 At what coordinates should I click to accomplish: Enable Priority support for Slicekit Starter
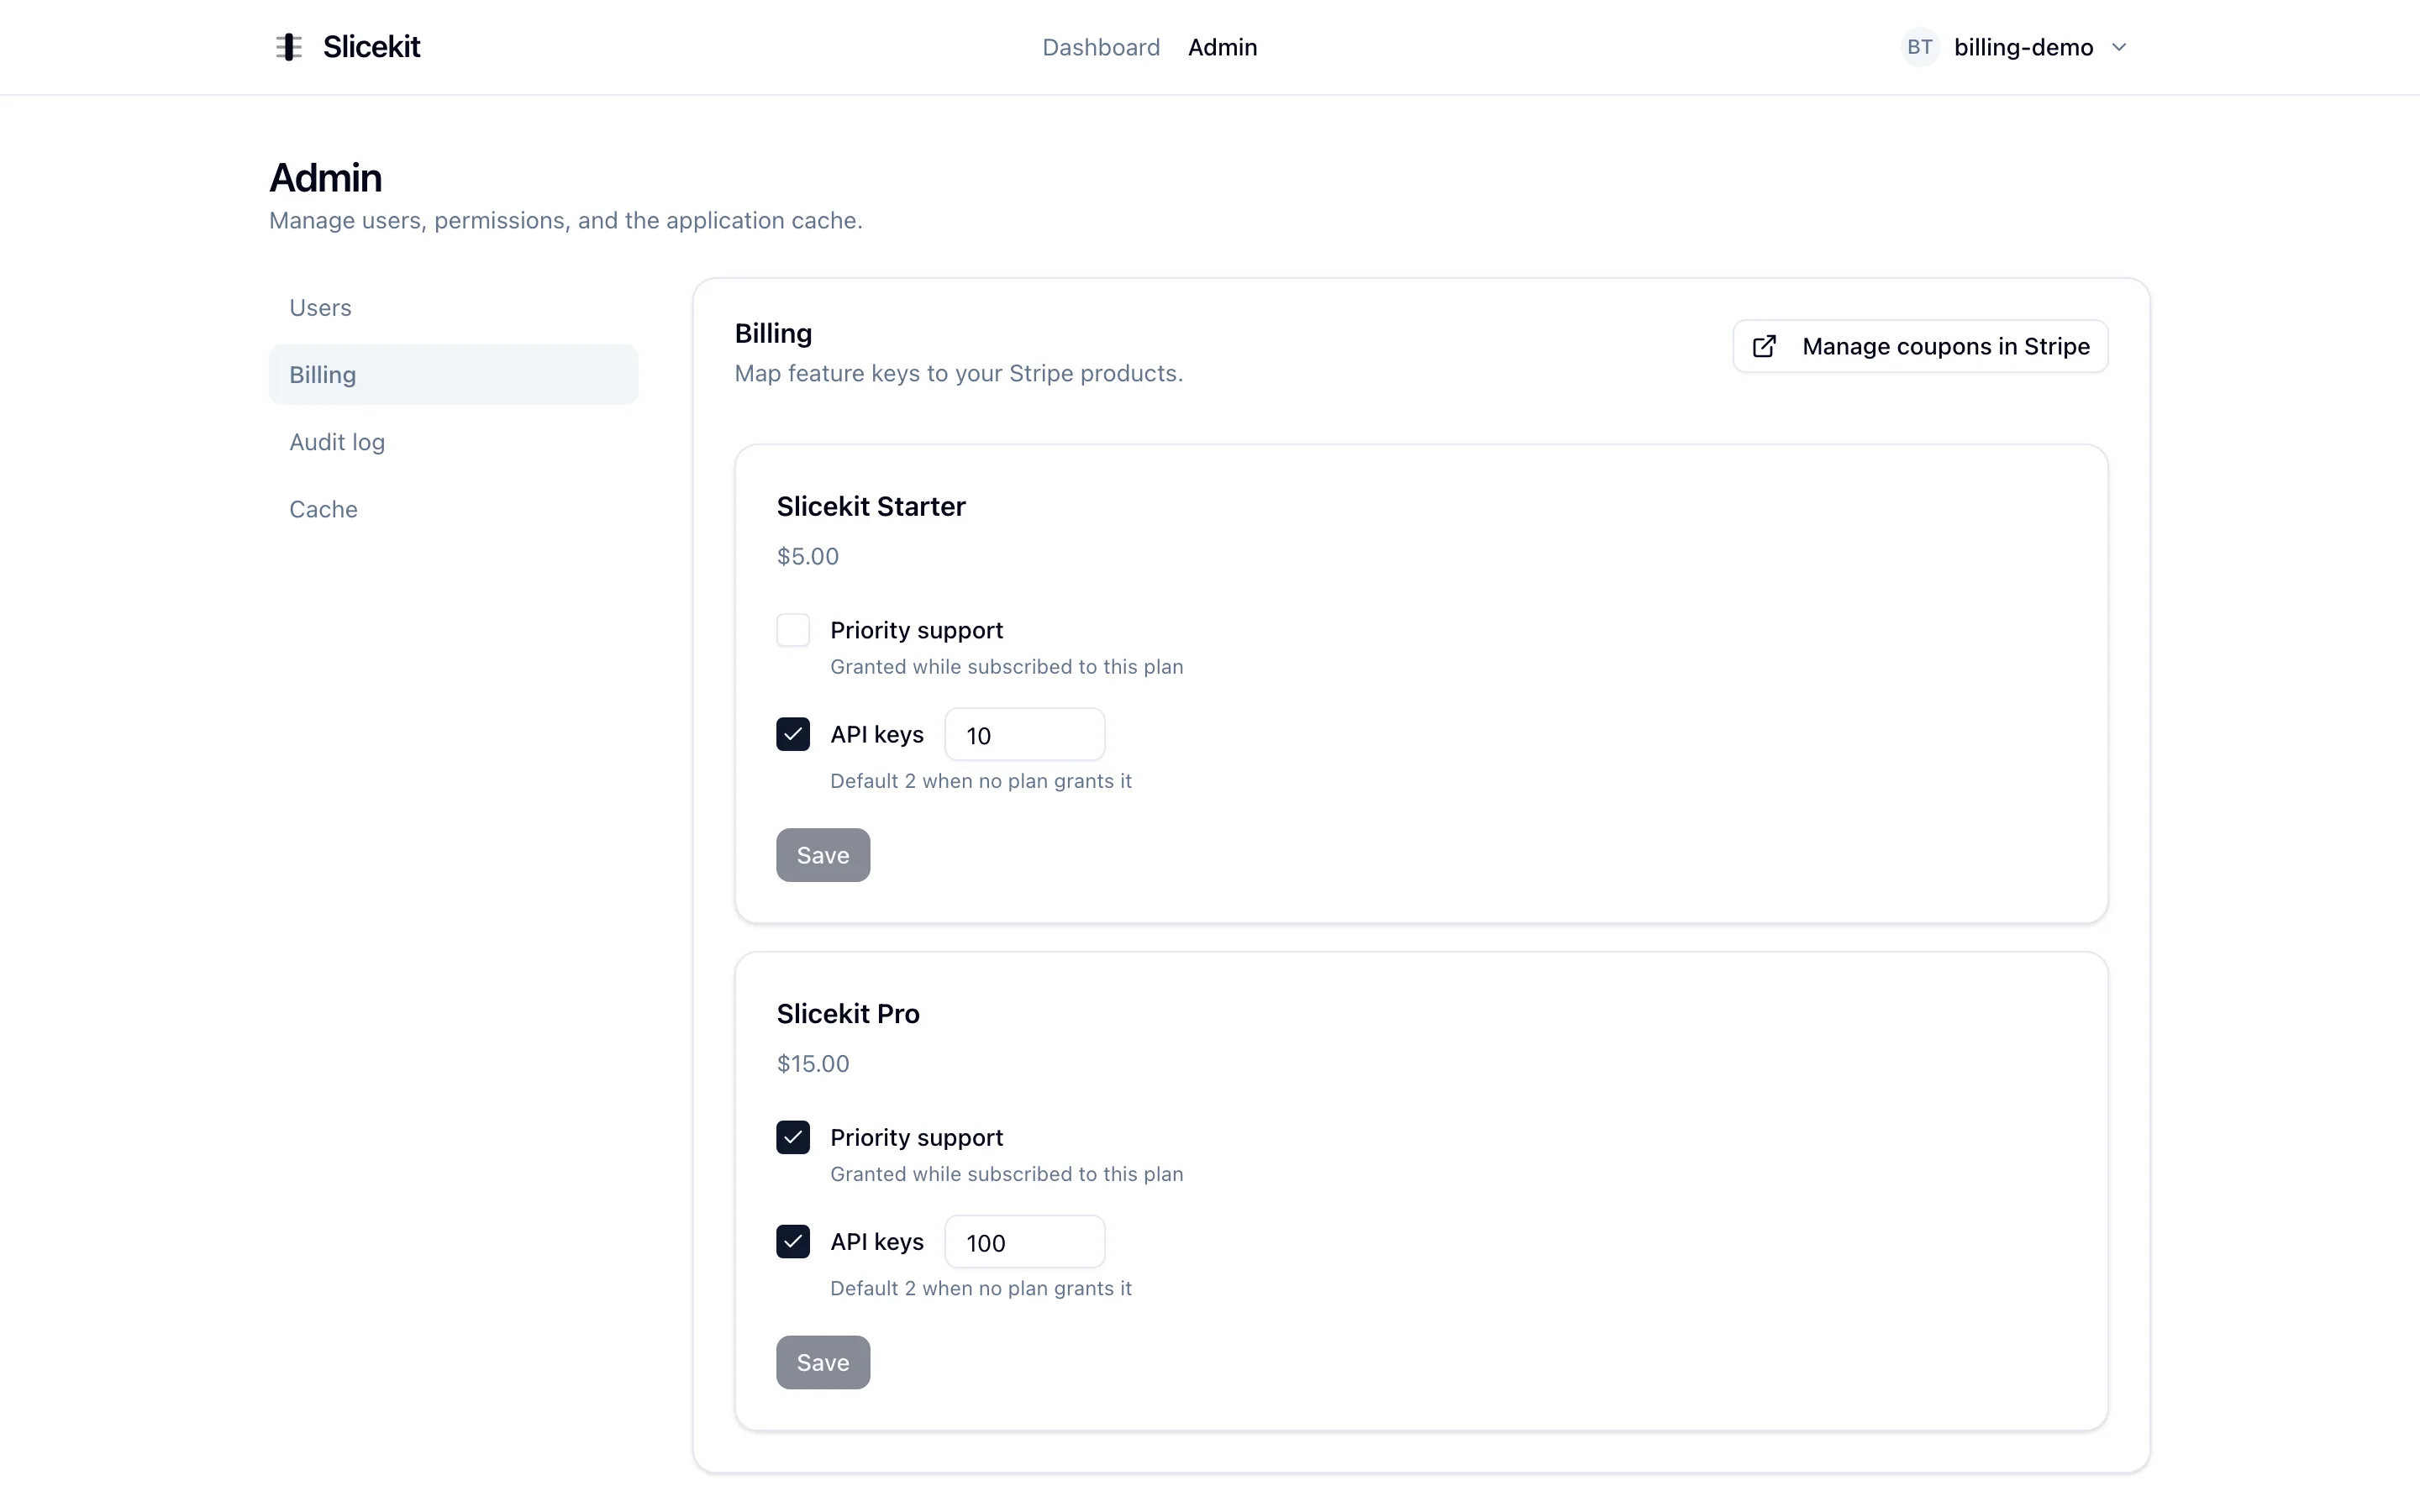coord(793,630)
